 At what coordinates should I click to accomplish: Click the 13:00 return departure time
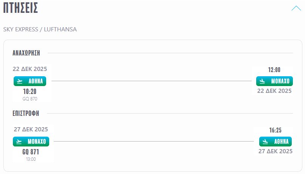[31, 159]
